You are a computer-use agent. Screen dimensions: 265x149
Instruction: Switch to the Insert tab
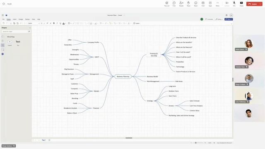tap(14, 19)
